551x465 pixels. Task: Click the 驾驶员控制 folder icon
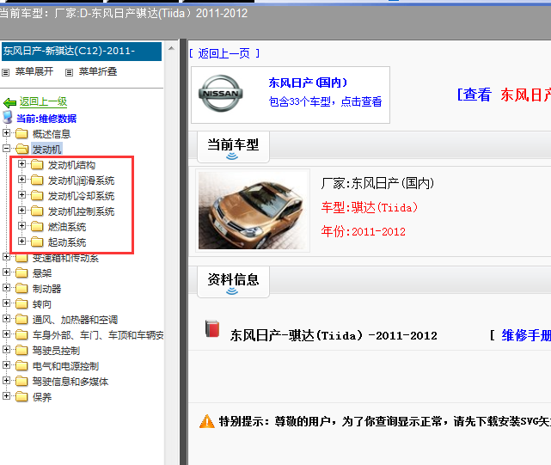pyautogui.click(x=21, y=350)
